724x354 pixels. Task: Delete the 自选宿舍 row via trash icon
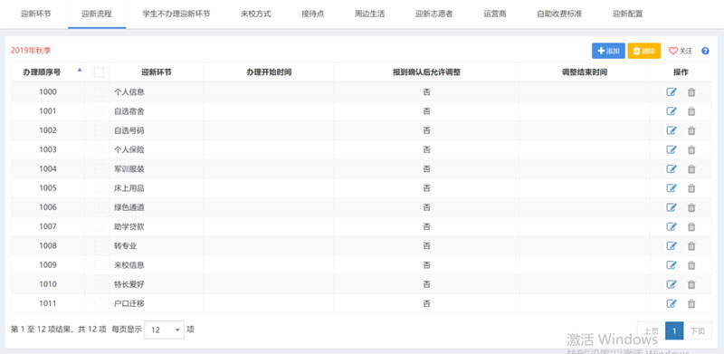(x=691, y=111)
